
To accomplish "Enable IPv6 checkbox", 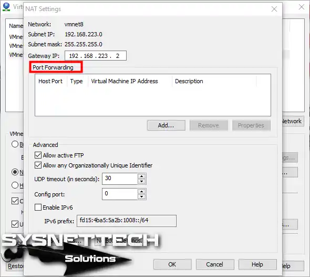I will coord(38,207).
